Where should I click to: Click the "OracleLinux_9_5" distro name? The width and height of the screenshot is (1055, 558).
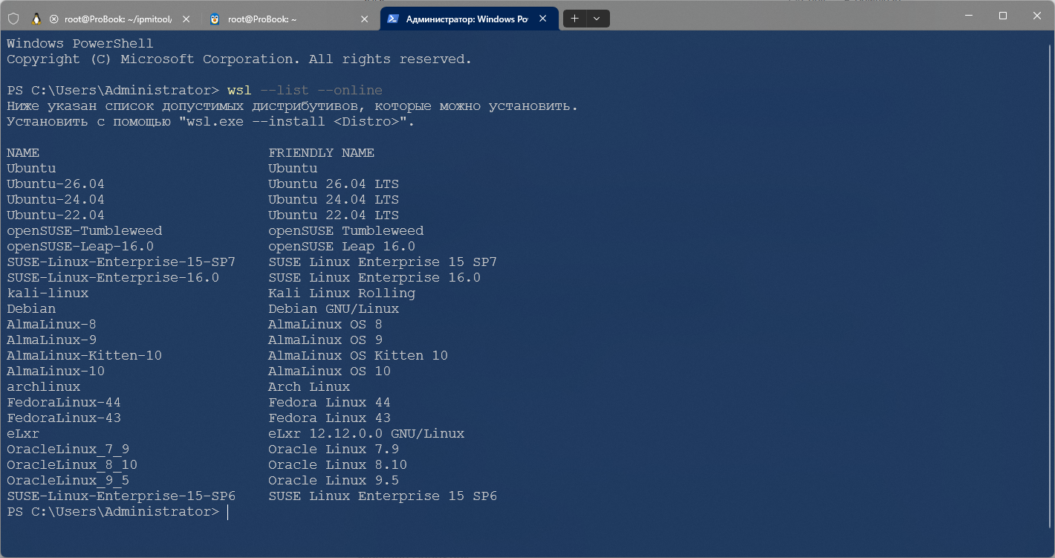point(68,481)
